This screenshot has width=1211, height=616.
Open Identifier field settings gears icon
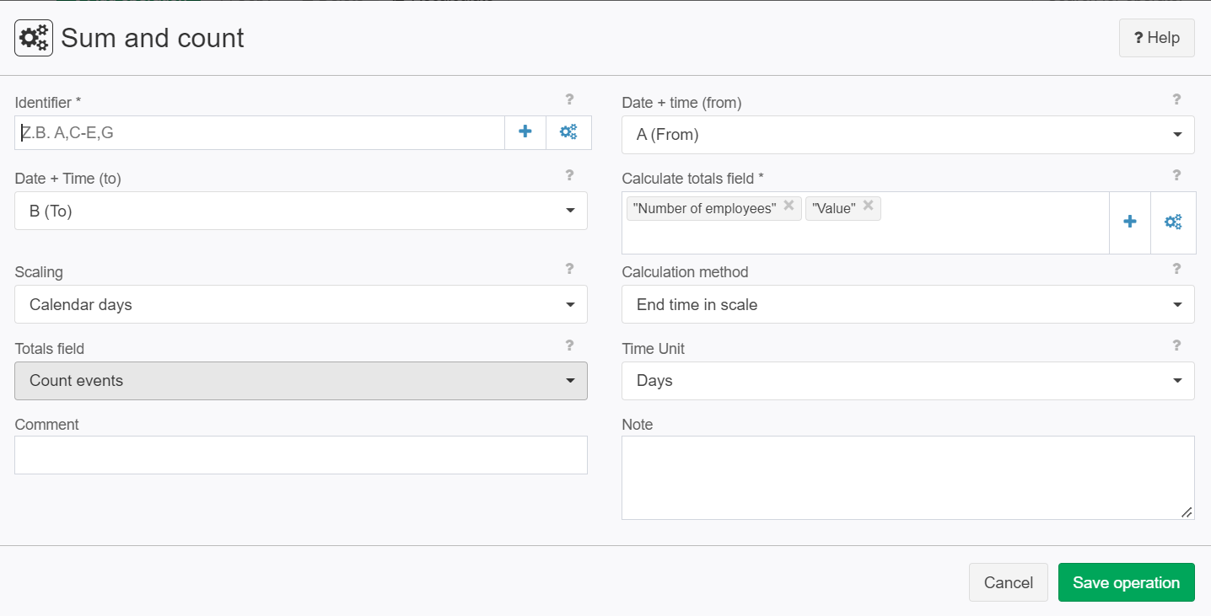pos(569,132)
